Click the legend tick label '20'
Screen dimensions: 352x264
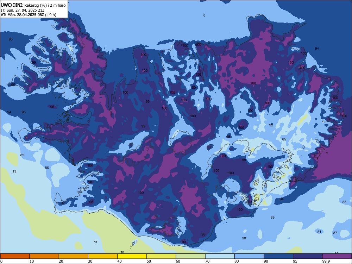tap(61, 261)
